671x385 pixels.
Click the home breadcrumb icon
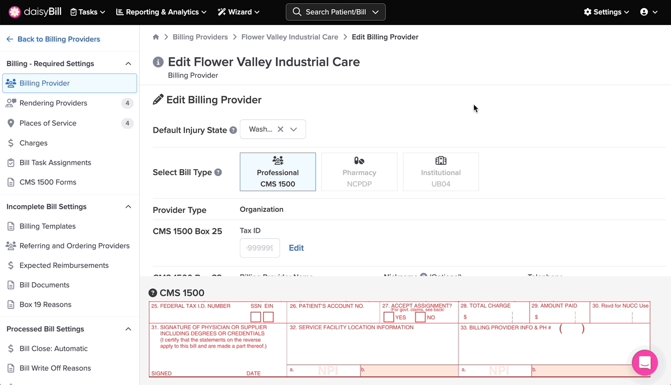pyautogui.click(x=156, y=37)
